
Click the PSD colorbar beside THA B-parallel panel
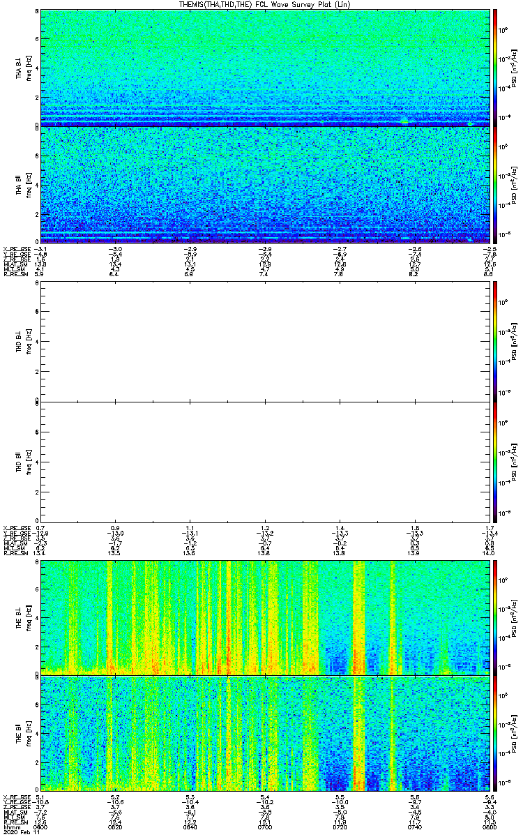(495, 184)
